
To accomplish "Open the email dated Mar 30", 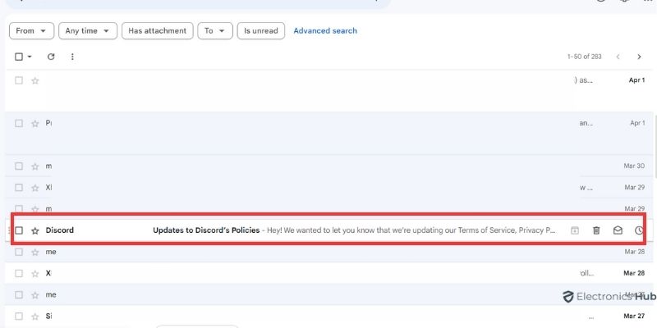I will [x=329, y=166].
